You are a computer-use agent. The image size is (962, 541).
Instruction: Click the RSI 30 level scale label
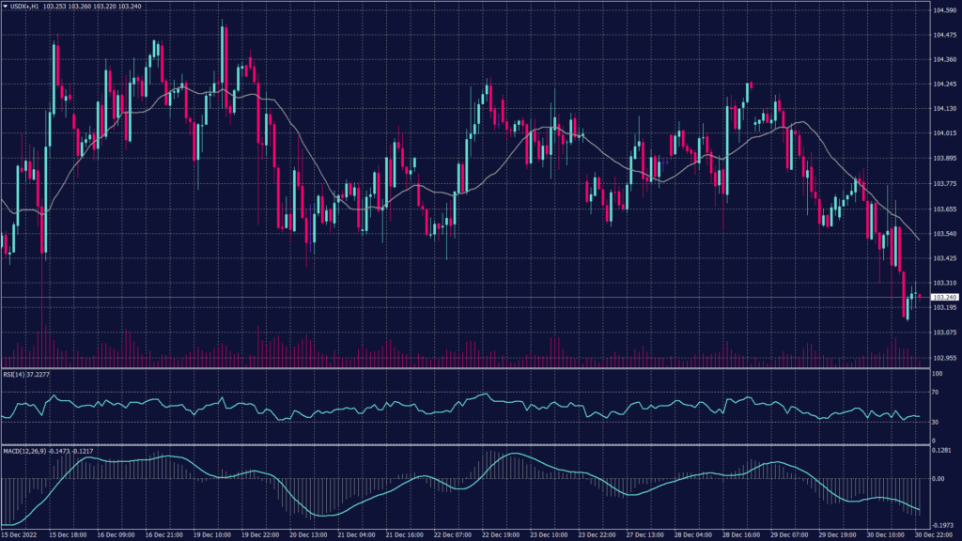pos(938,422)
